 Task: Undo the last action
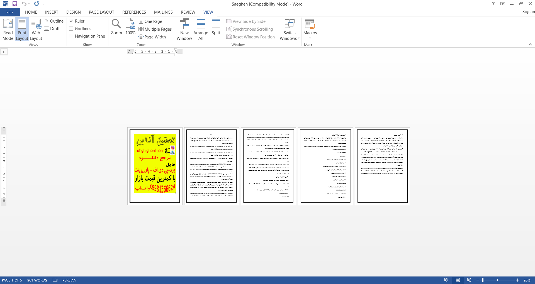click(24, 4)
